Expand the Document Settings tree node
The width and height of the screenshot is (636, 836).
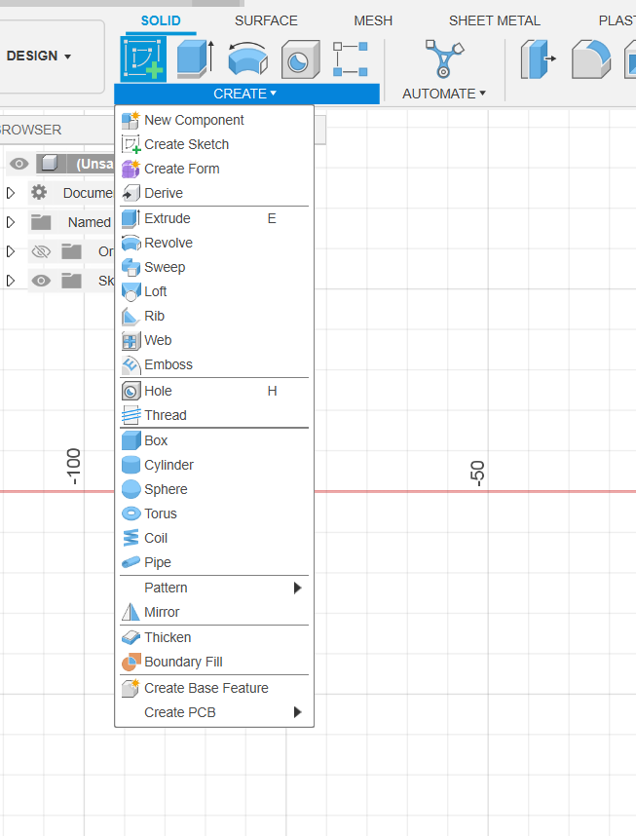point(10,193)
